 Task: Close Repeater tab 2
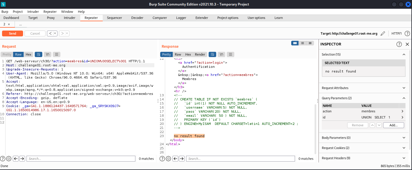(x=9, y=24)
